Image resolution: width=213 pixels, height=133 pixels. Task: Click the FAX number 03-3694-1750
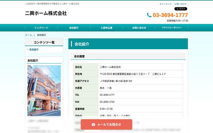107,102
